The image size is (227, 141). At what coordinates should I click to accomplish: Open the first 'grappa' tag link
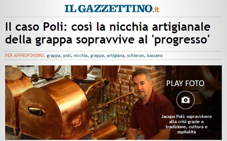(53, 56)
